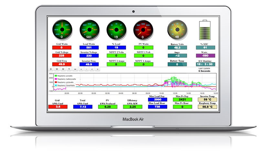Click the % Load value box 19

tap(116, 48)
